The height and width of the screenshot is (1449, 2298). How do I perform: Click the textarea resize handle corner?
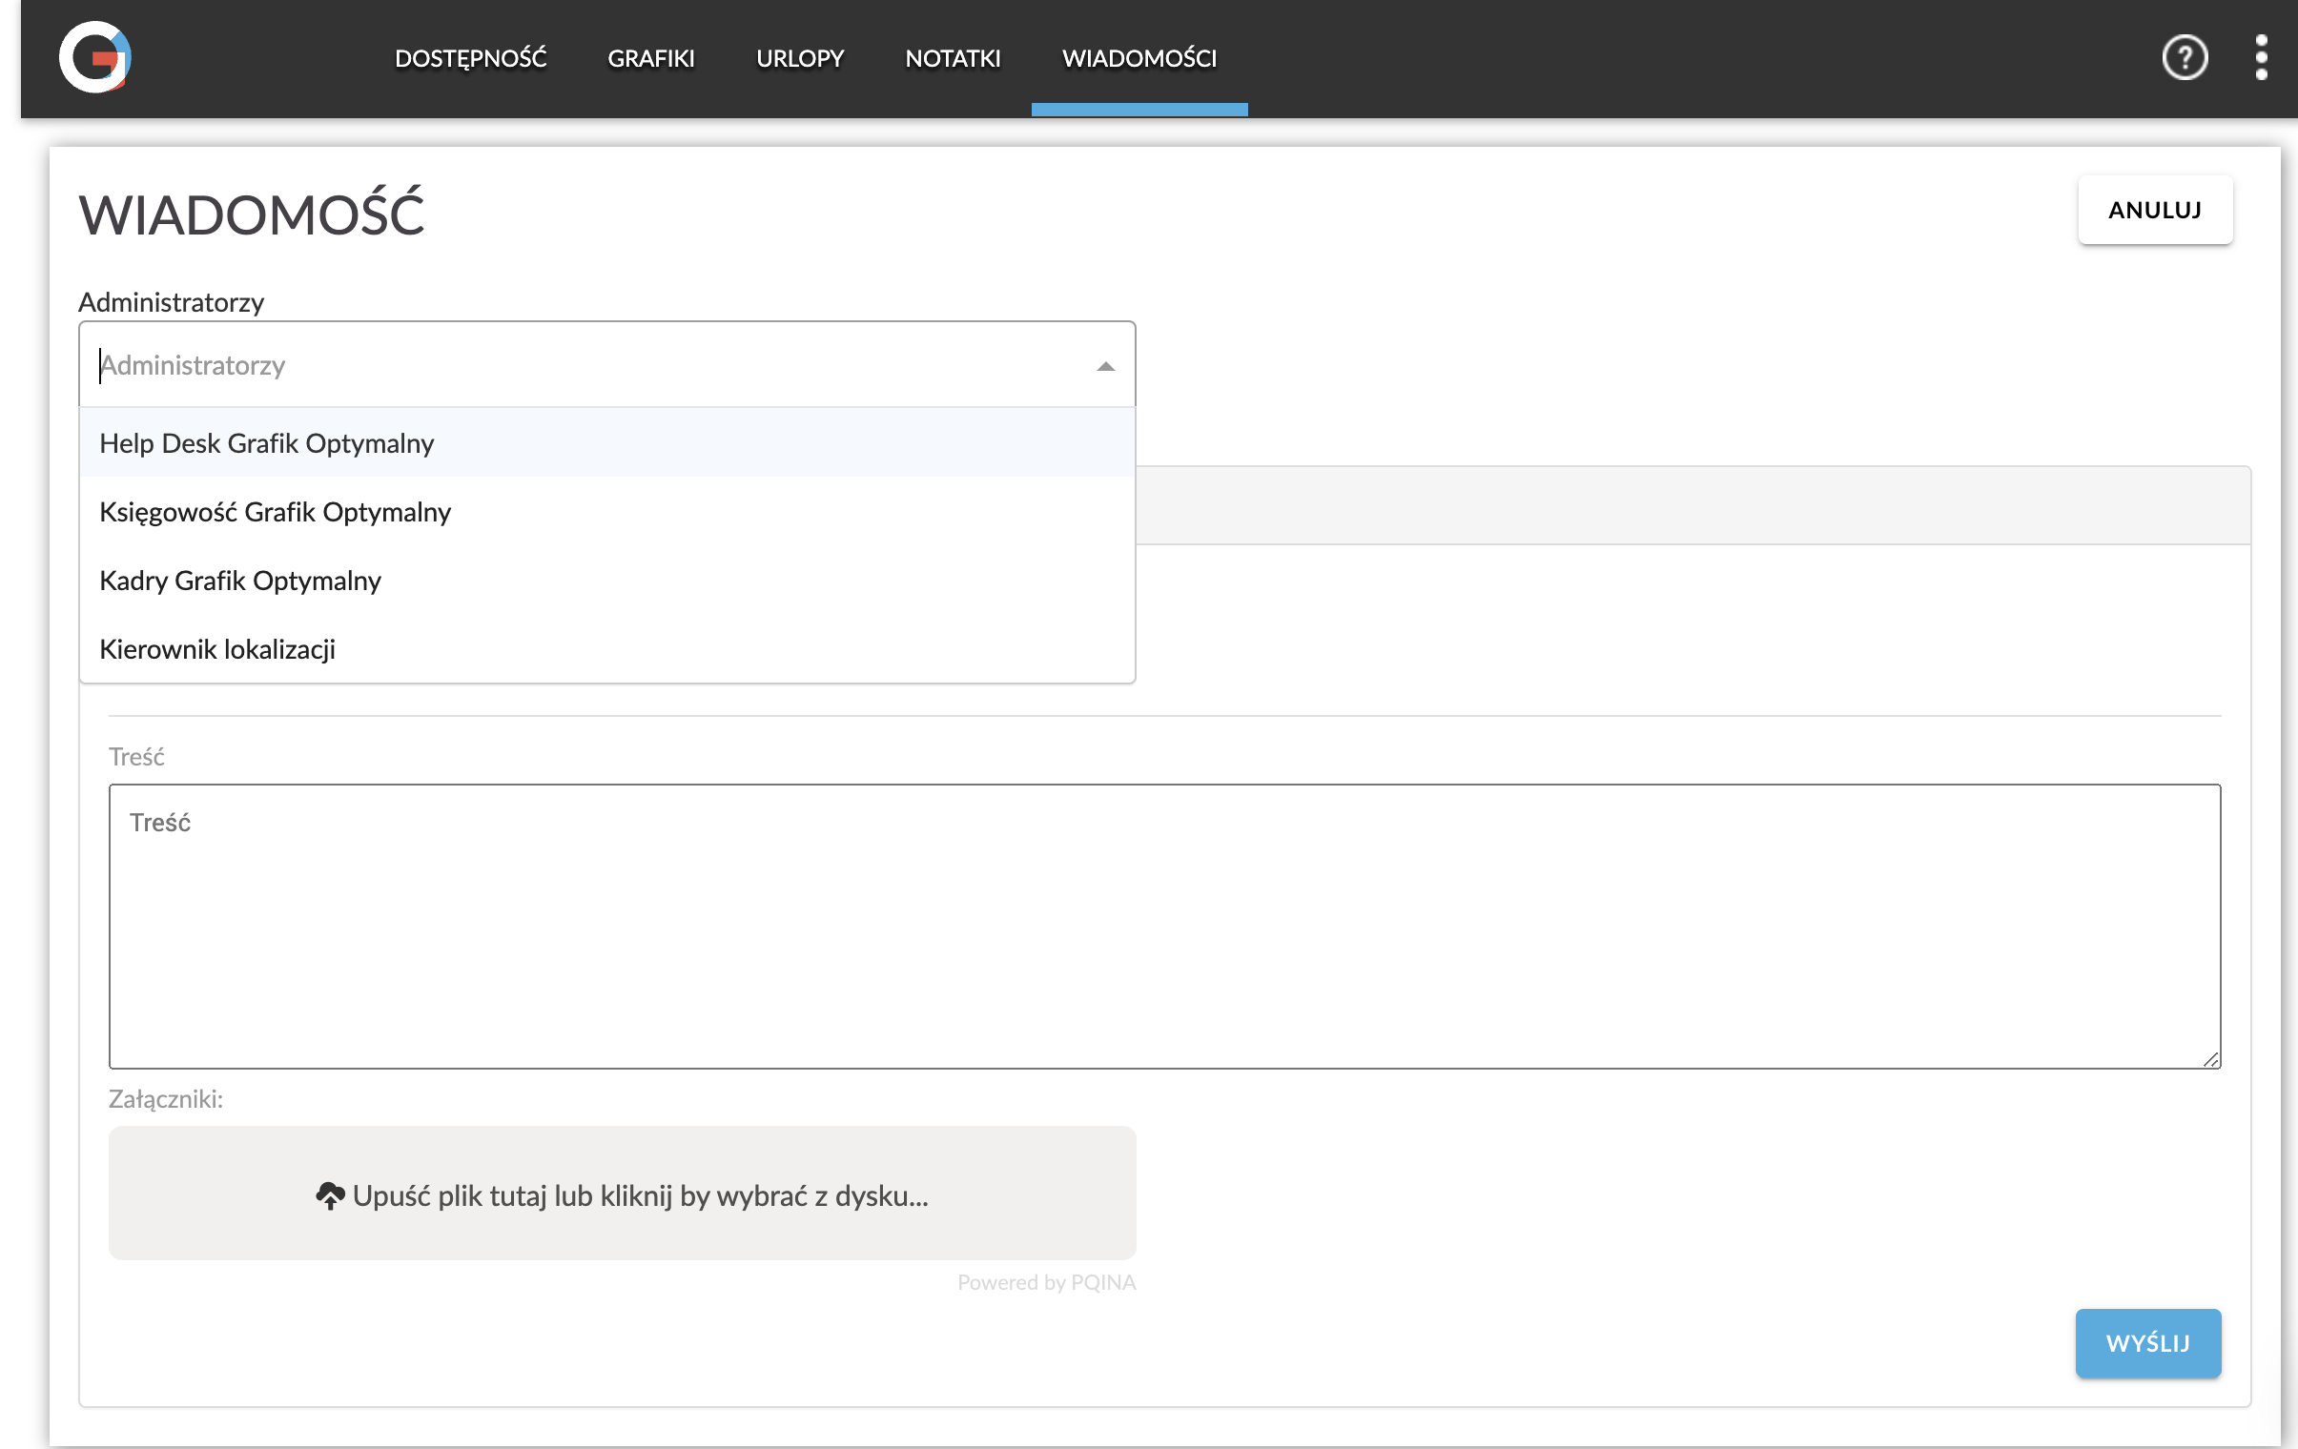click(2210, 1059)
